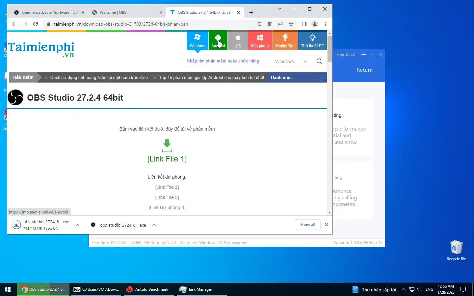
Task: Show hidden system tray icons
Action: (404, 289)
